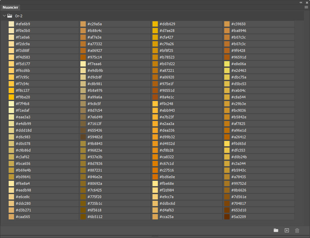
Task: Click the #ddc280 label text
Action: click(23, 203)
